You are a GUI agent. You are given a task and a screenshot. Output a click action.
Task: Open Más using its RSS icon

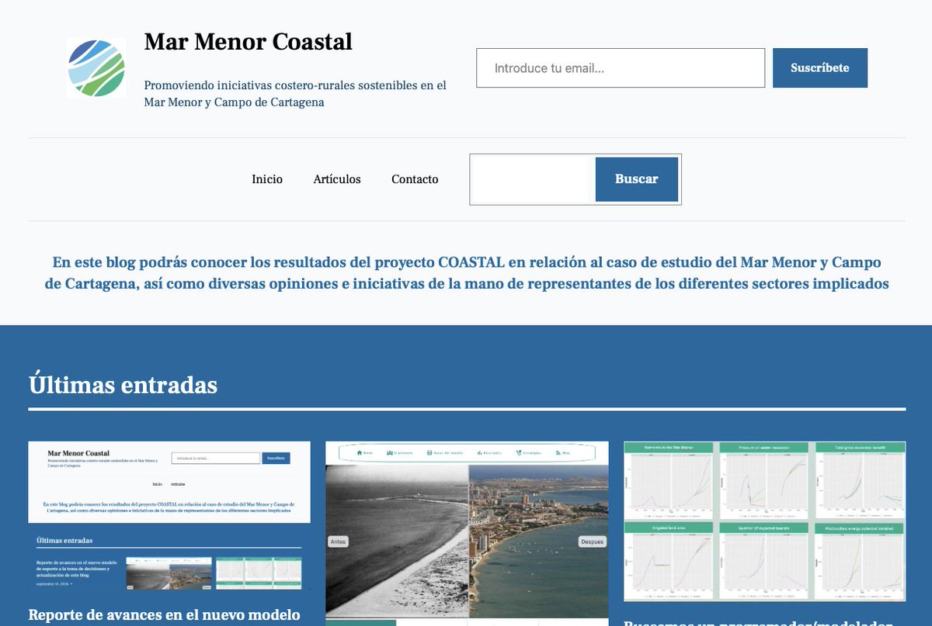coord(558,452)
